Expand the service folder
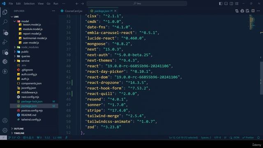The image size is (263, 148). [15, 61]
